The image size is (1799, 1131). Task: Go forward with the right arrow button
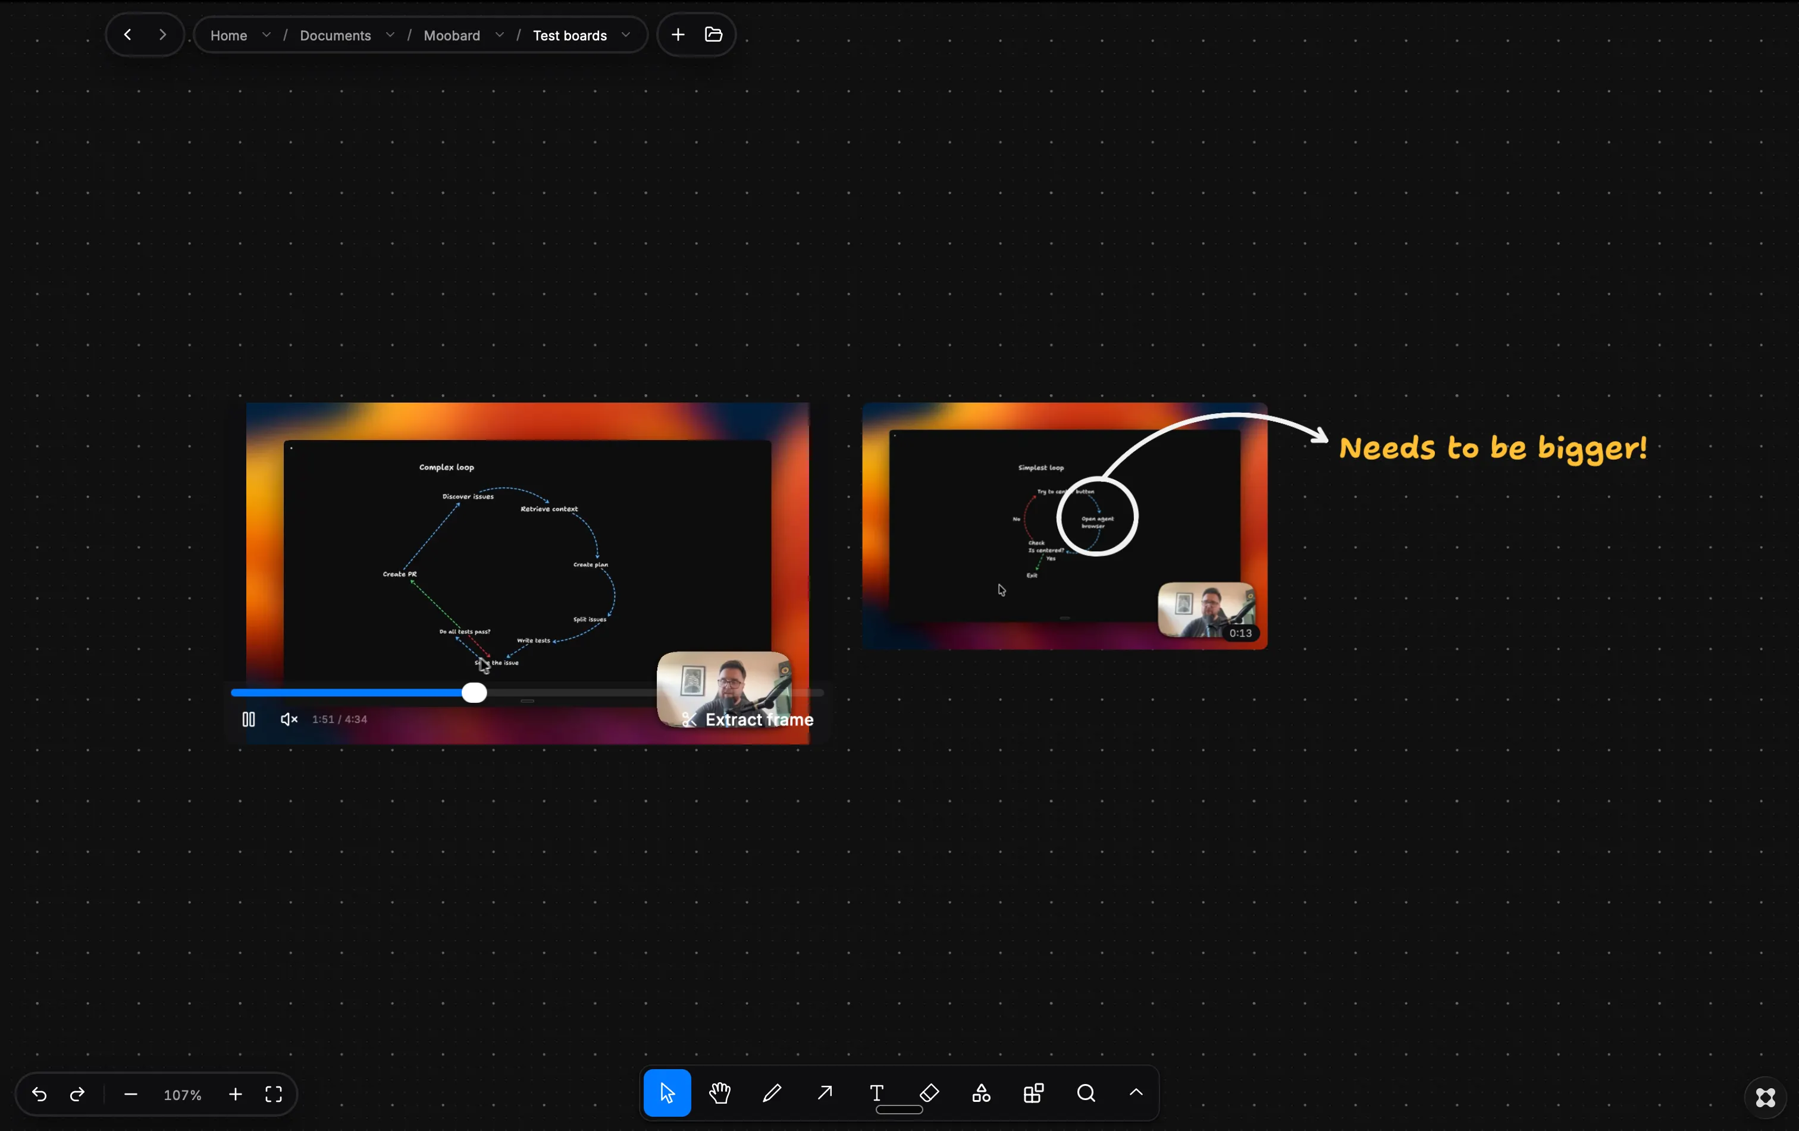162,34
